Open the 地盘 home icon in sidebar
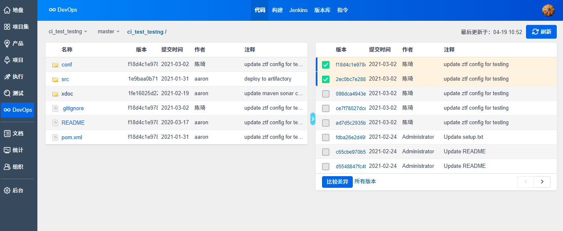The height and width of the screenshot is (231, 563). click(x=7, y=10)
